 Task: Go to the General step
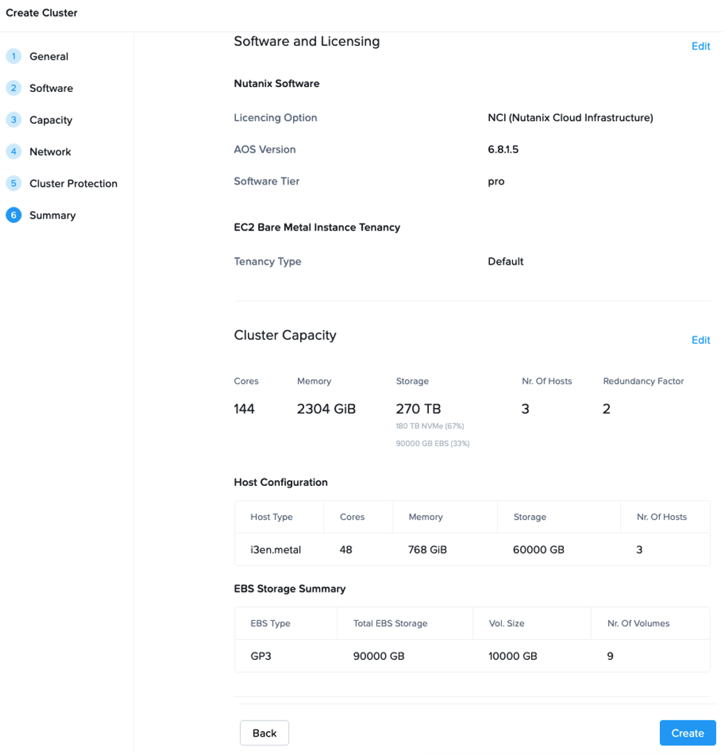(49, 56)
